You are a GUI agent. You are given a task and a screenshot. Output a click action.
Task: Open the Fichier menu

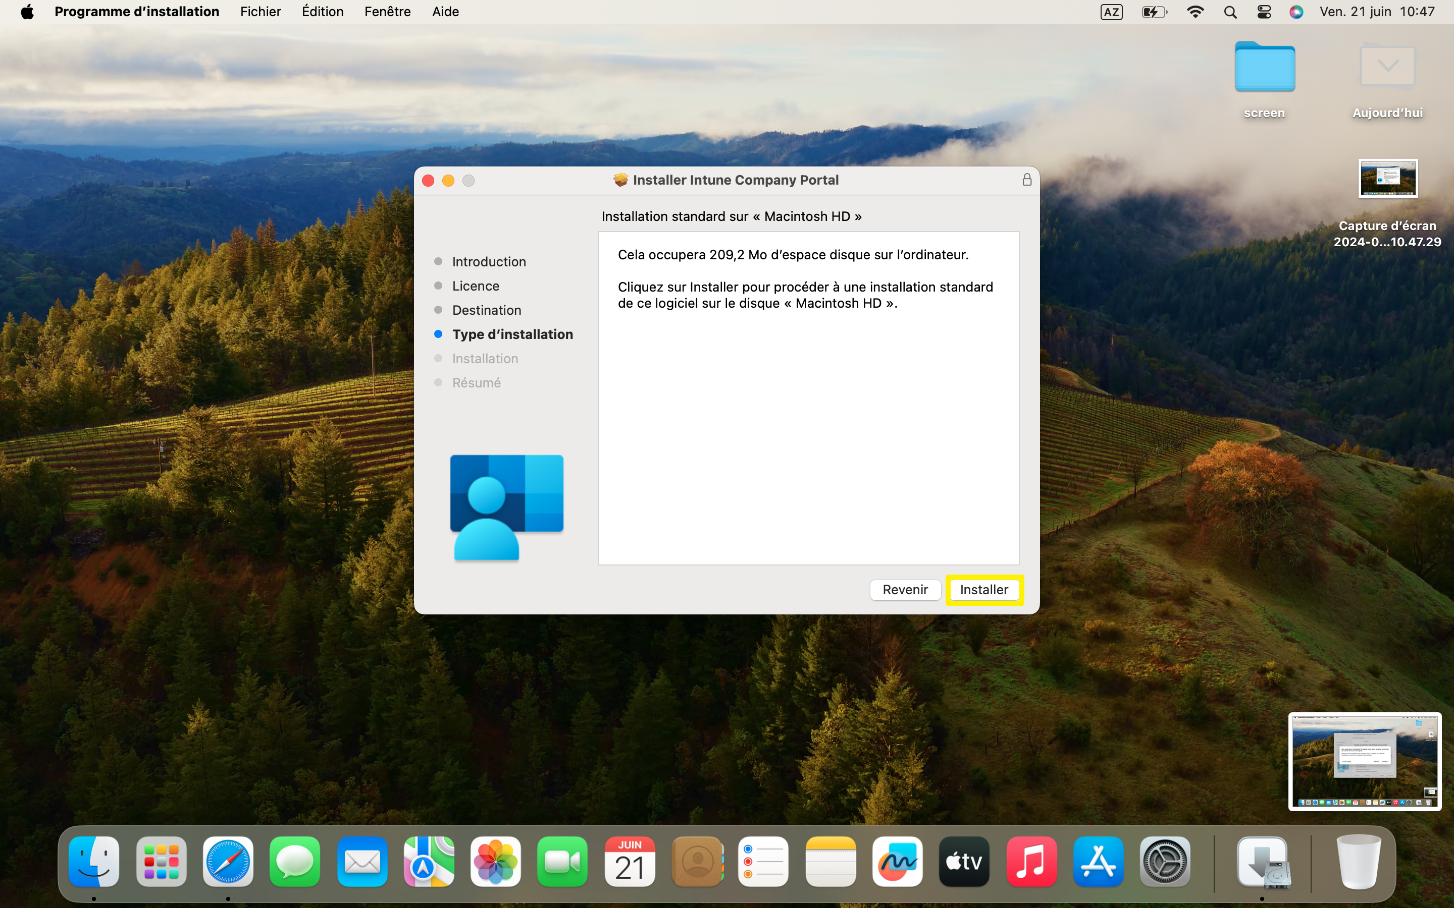click(260, 12)
